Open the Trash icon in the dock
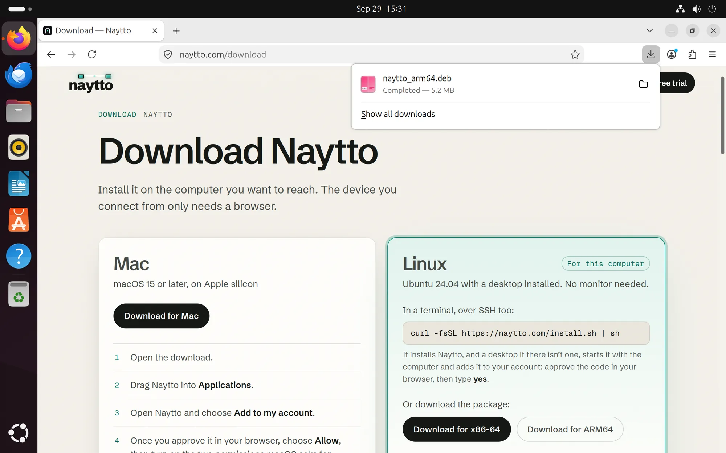This screenshot has height=453, width=726. coord(19,294)
